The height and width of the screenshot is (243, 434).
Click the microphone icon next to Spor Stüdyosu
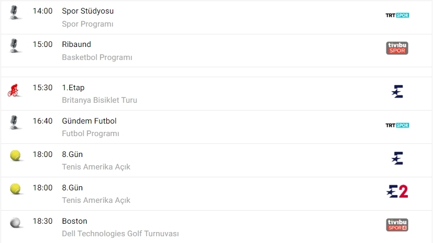(15, 13)
